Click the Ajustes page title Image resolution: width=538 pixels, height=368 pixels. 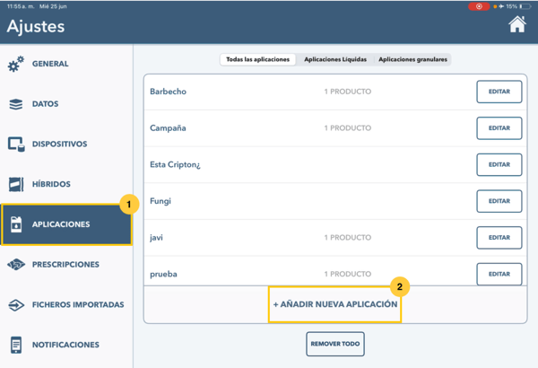coord(36,26)
